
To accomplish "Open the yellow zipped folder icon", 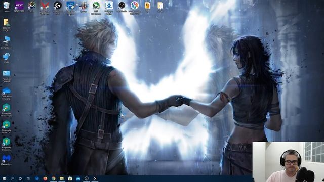I will (147, 7).
